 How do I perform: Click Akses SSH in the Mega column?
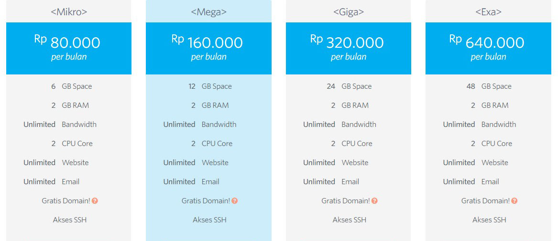[209, 220]
